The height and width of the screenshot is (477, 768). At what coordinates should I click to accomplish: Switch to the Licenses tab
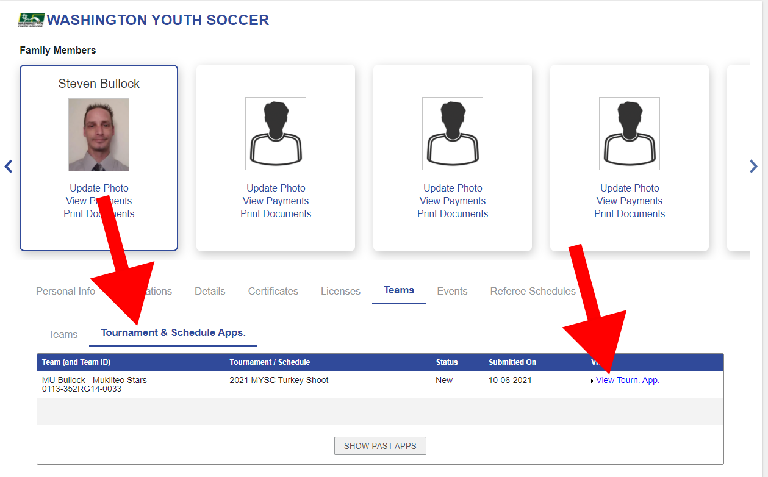point(340,291)
